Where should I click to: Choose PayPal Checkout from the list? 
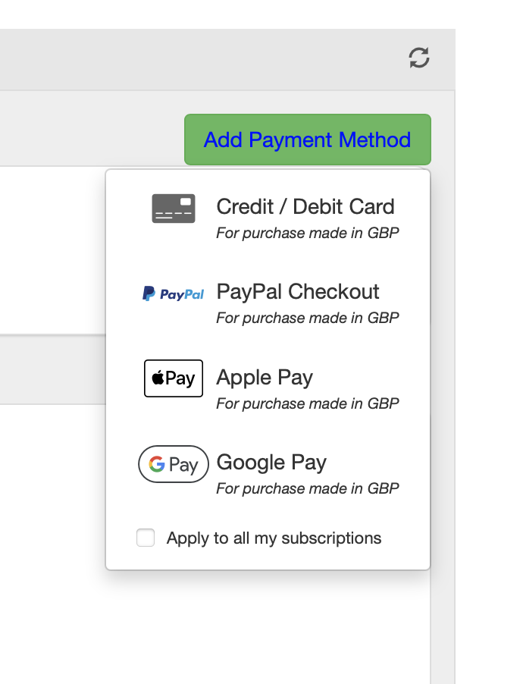[x=298, y=292]
